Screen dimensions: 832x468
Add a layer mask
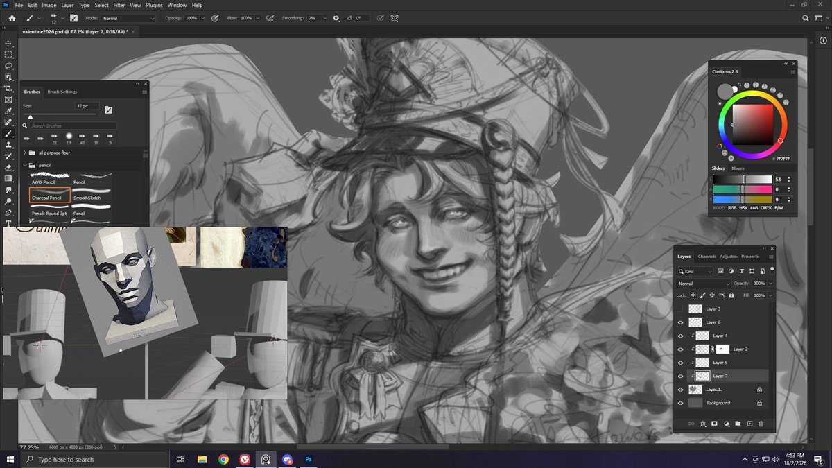(714, 423)
